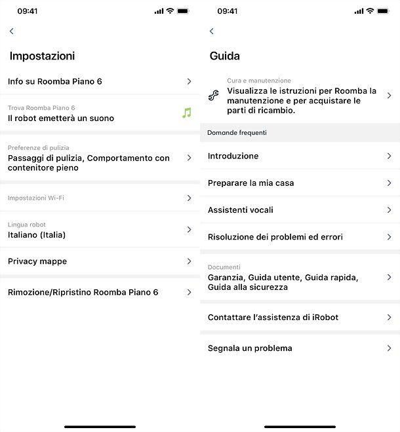Open Risoluzione dei problemi ed errori
The width and height of the screenshot is (400, 432).
tap(299, 237)
